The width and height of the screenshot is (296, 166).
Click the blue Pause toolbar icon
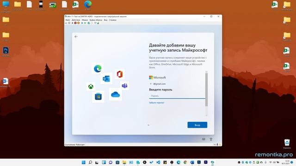[x=82, y=23]
